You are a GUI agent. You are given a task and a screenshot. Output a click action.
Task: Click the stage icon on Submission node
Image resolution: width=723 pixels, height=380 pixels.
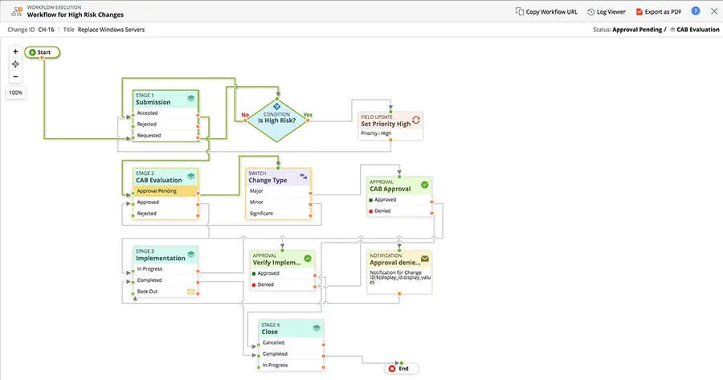pos(191,98)
